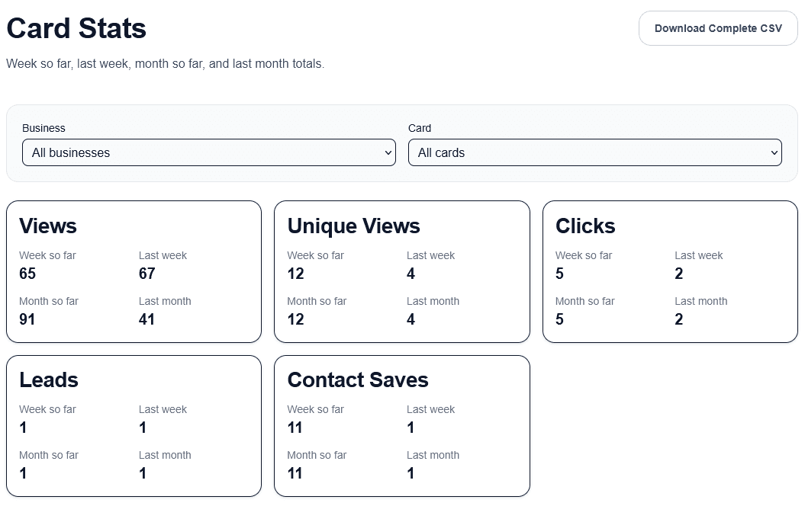Click the Views card title
The width and height of the screenshot is (805, 506).
48,226
